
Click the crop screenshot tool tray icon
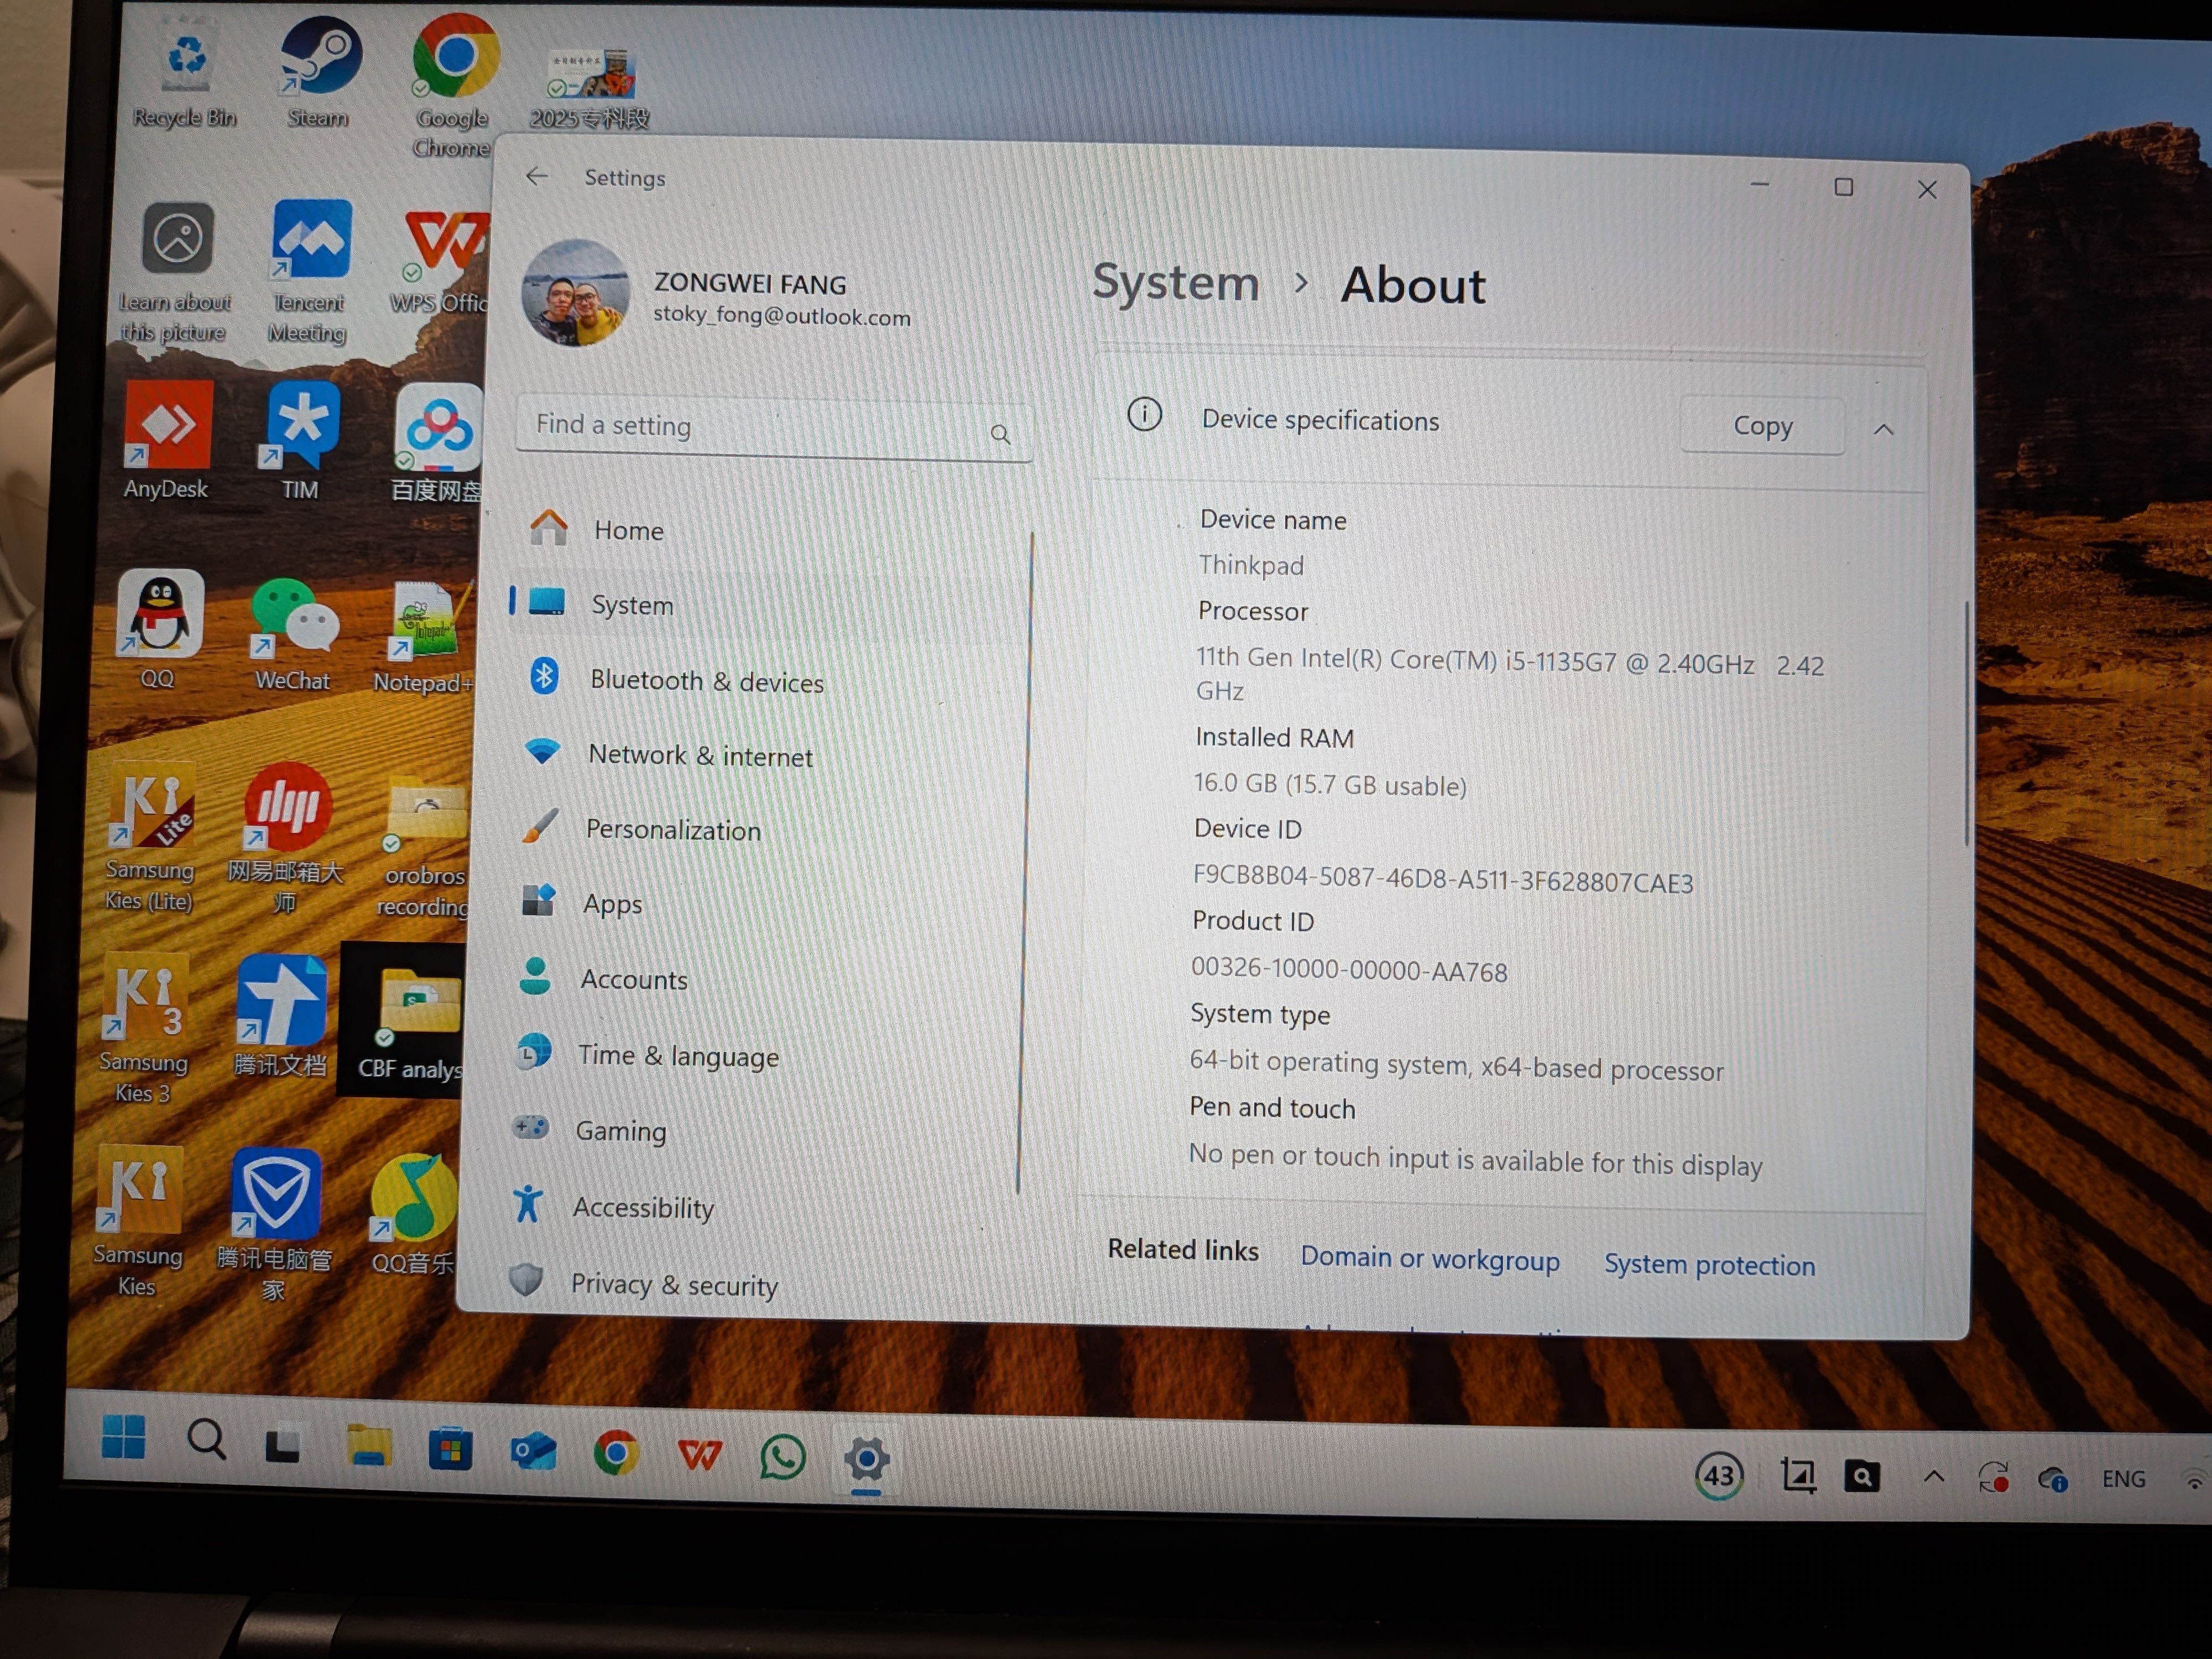point(1798,1475)
